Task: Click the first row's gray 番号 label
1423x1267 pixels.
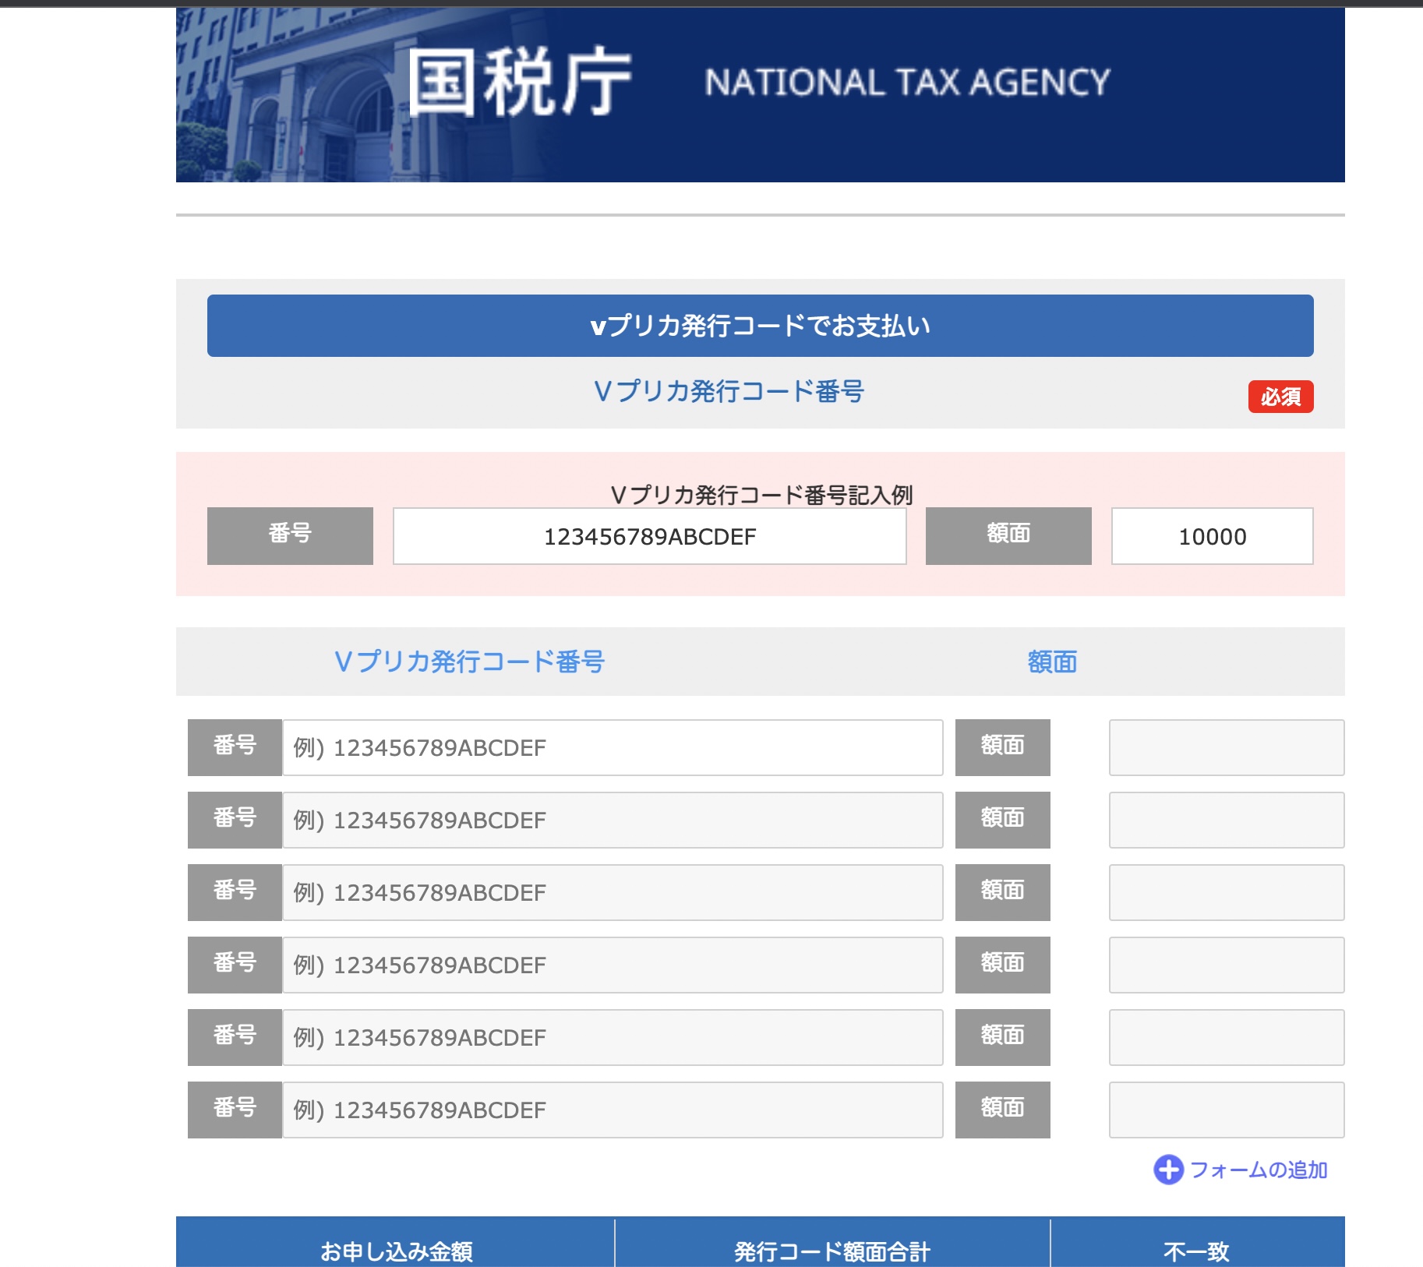Action: 235,747
